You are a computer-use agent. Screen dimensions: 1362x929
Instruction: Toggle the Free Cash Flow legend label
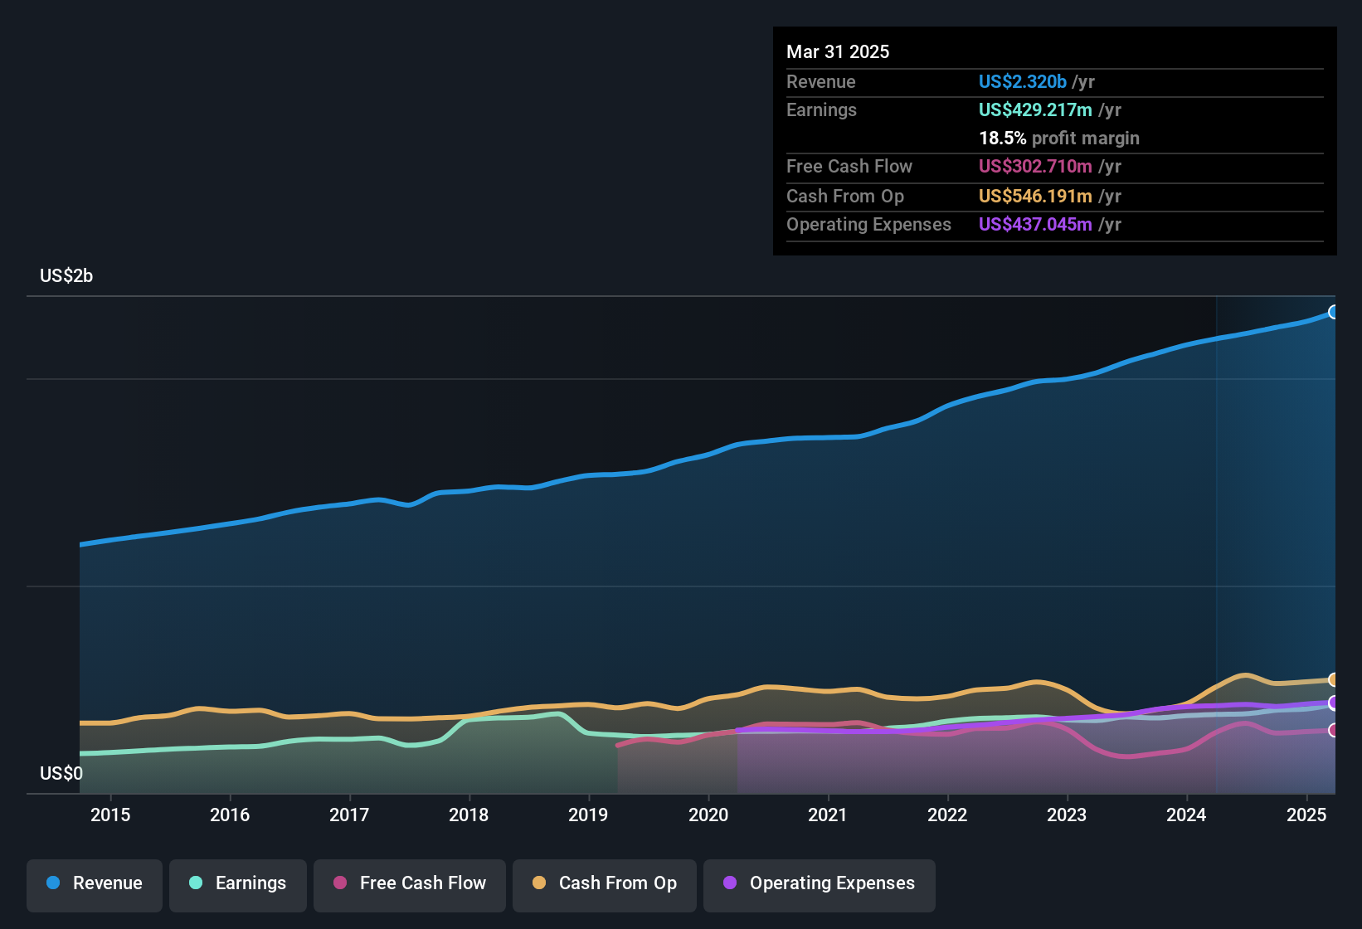(422, 883)
